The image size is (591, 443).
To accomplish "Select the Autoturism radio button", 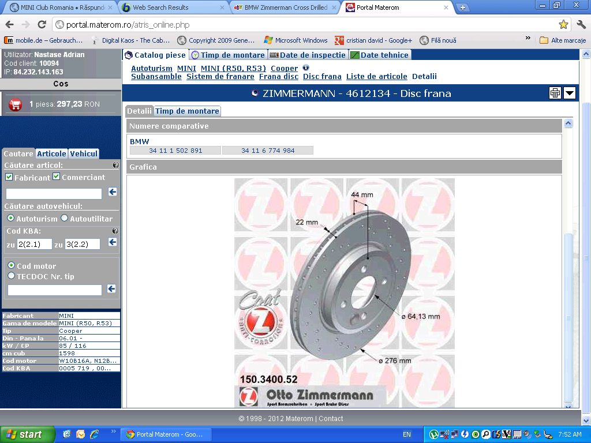I will (x=10, y=217).
